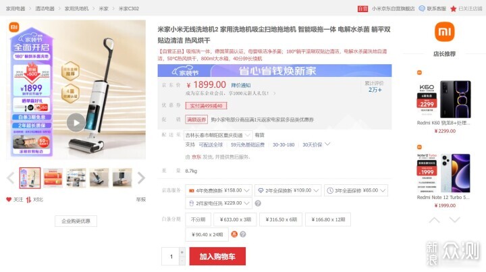
Task: Select the 不分期 no-installment option
Action: click(198, 219)
